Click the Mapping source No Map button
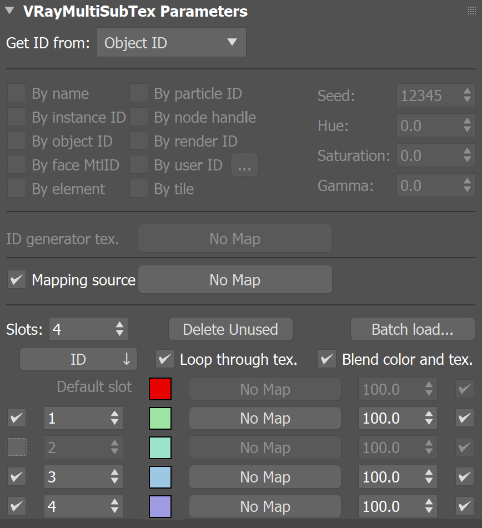Viewport: 482px width, 528px height. [235, 279]
